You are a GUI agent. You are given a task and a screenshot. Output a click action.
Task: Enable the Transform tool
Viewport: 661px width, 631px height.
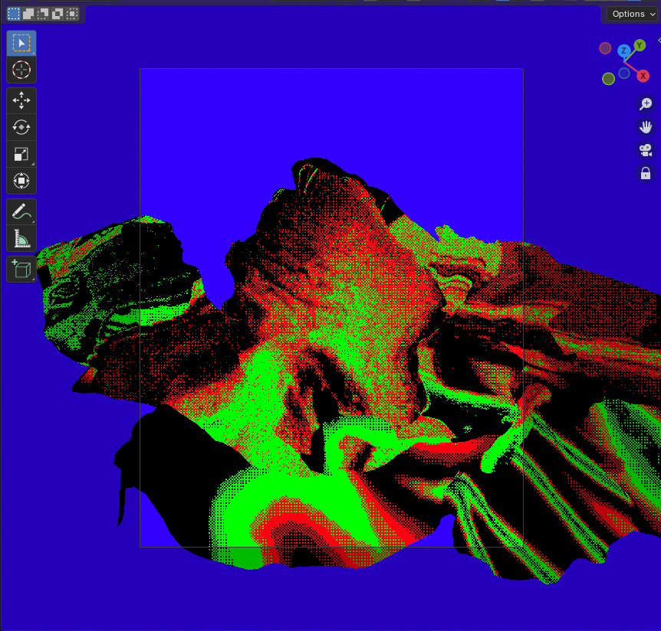pos(21,181)
